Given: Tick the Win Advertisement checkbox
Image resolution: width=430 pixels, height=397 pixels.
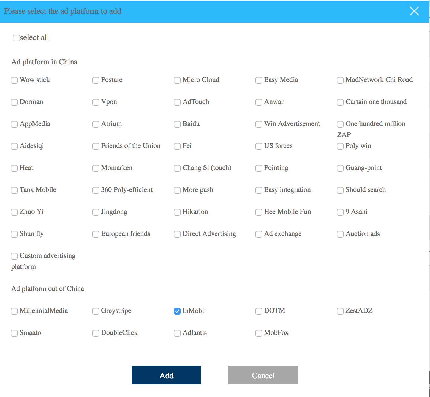Looking at the screenshot, I should [x=259, y=124].
